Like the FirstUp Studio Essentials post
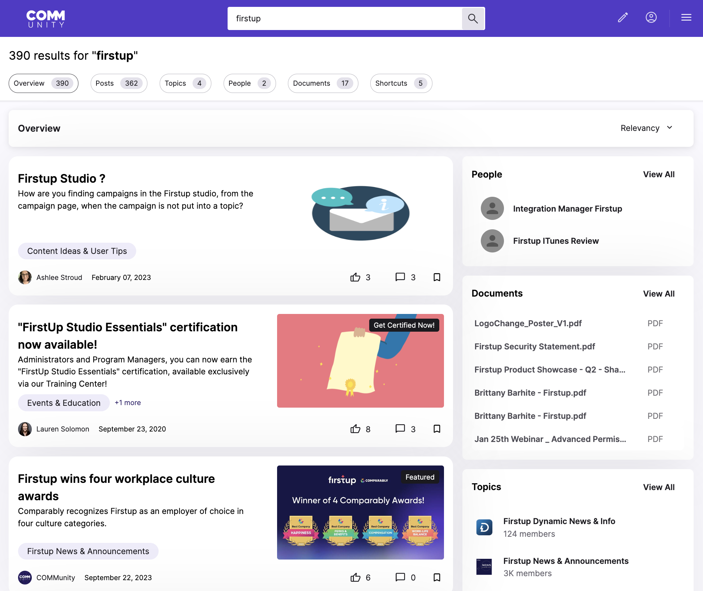 355,429
